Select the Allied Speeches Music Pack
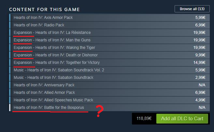This screenshot has height=132, width=214. [109, 100]
